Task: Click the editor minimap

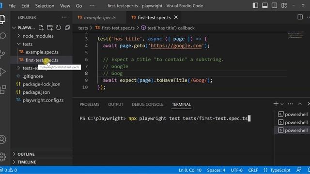Action: (296, 35)
